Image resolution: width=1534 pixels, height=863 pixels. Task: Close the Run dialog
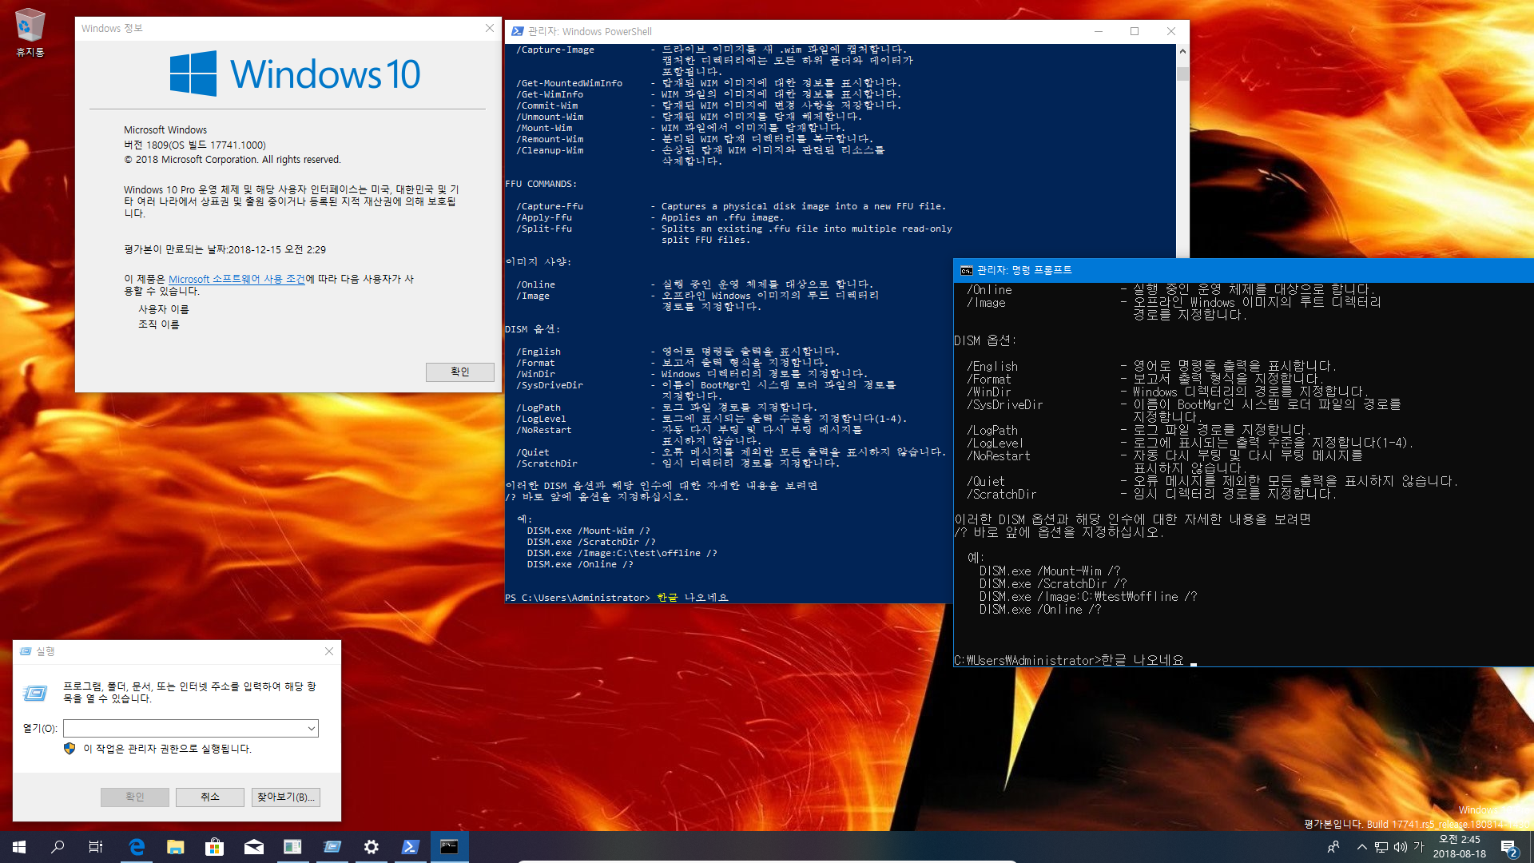329,651
